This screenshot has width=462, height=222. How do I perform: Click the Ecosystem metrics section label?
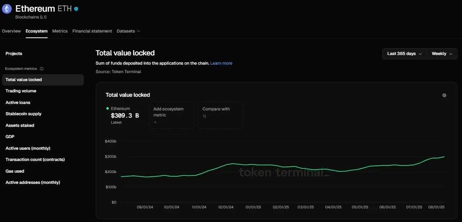click(21, 69)
